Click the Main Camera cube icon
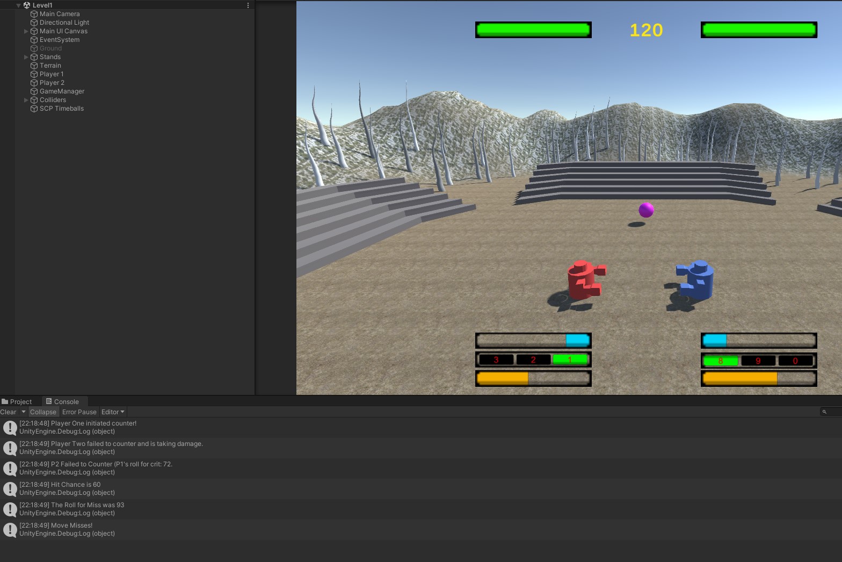Image resolution: width=842 pixels, height=562 pixels. tap(34, 14)
